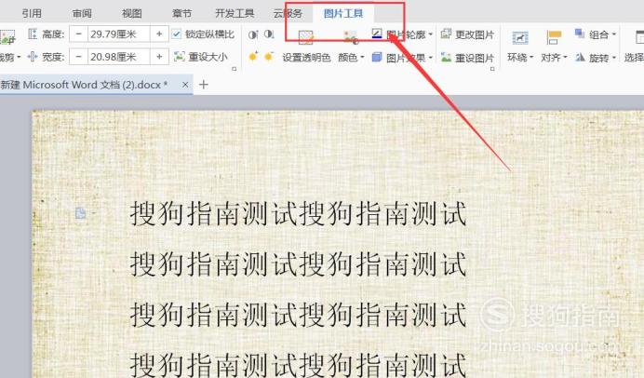Screen dimensions: 644x378
Task: Decrease the 高度 value with minus
Action: pos(78,34)
